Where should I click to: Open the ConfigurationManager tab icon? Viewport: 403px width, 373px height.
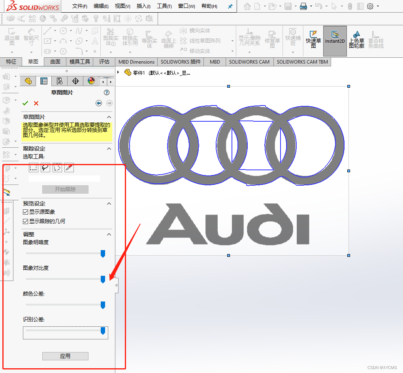pyautogui.click(x=59, y=81)
